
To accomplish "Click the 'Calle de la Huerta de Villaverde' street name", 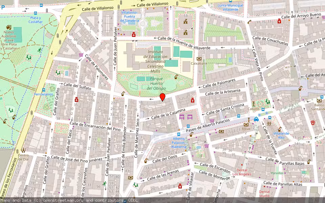I will pyautogui.click(x=184, y=43).
